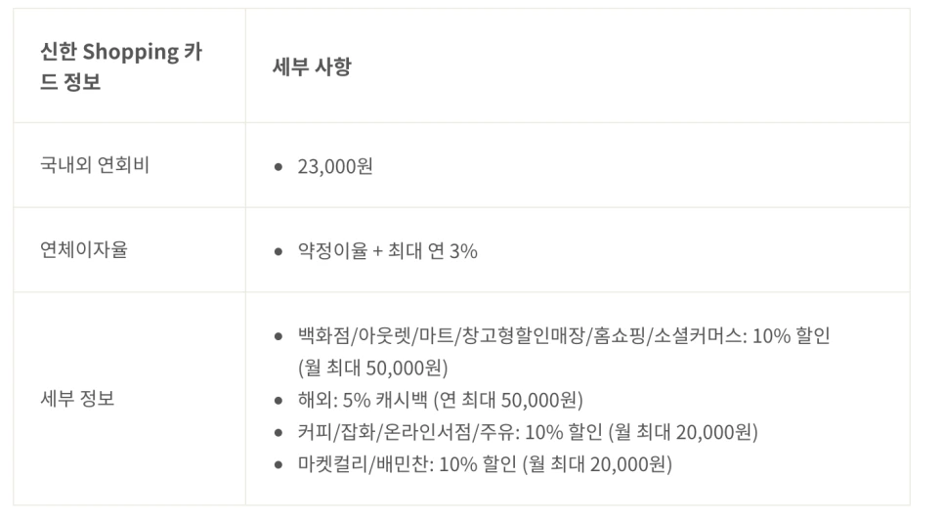944x520 pixels.
Task: Click the '(월 최대 20,000원)' text after 마켓컬리
Action: [597, 464]
